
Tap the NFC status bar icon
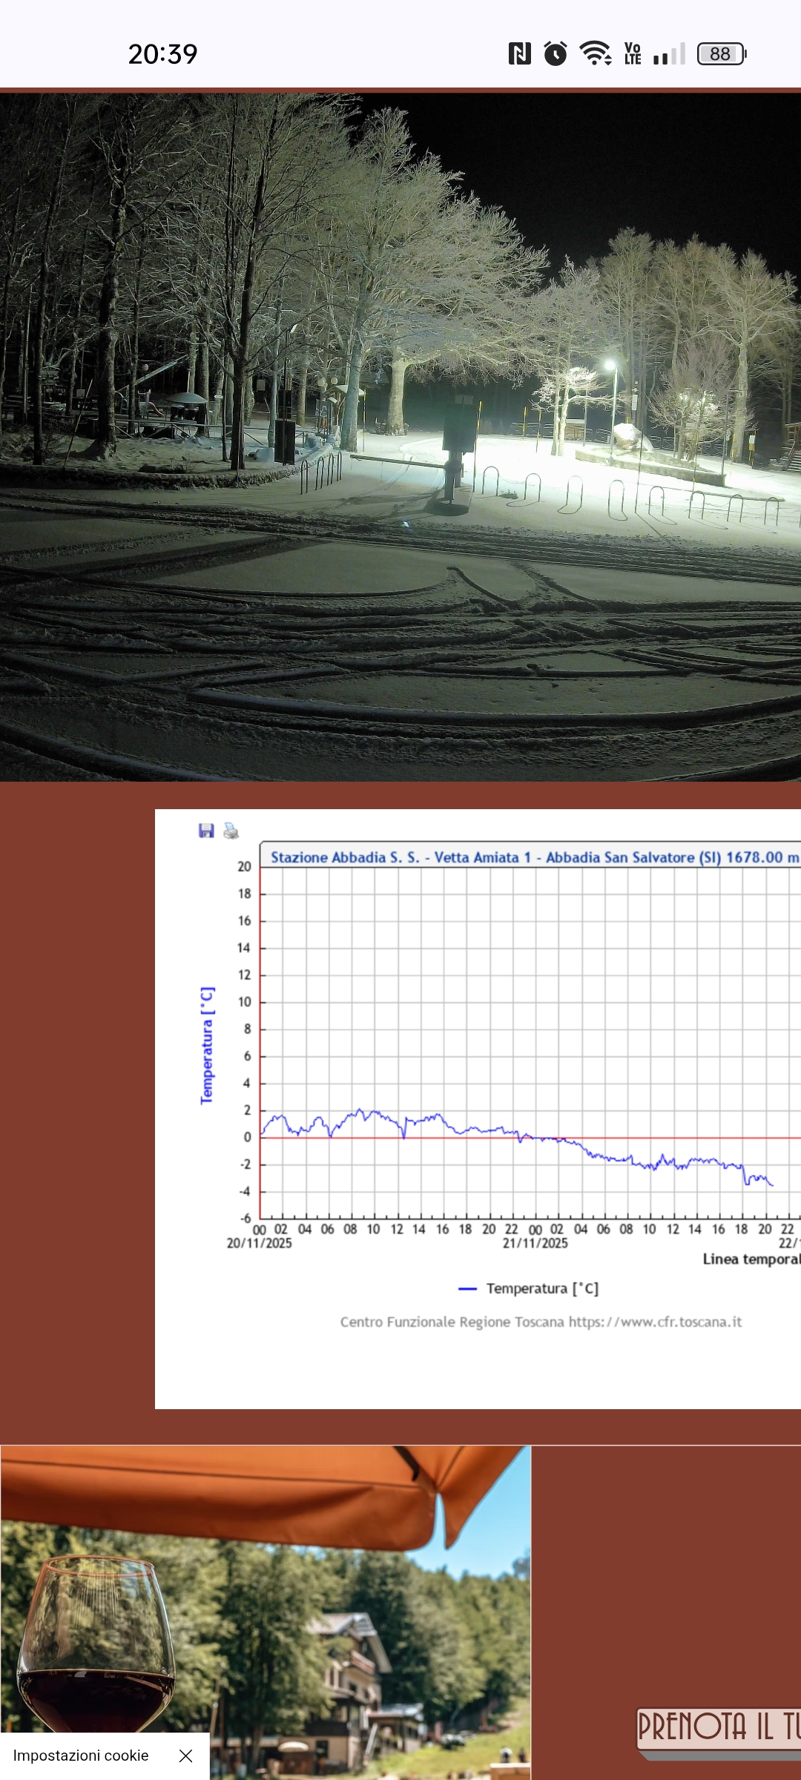pos(519,54)
